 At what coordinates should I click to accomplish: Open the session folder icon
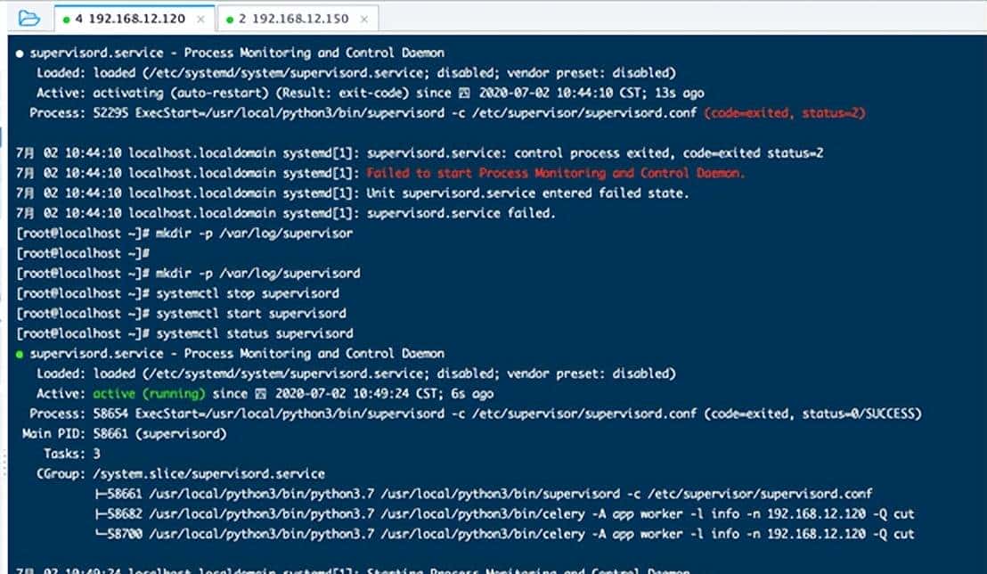pos(29,18)
